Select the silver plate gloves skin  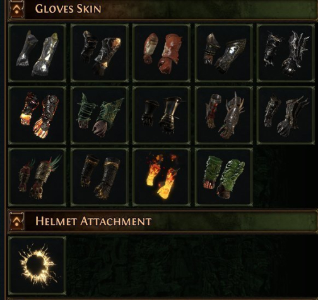pyautogui.click(x=37, y=53)
